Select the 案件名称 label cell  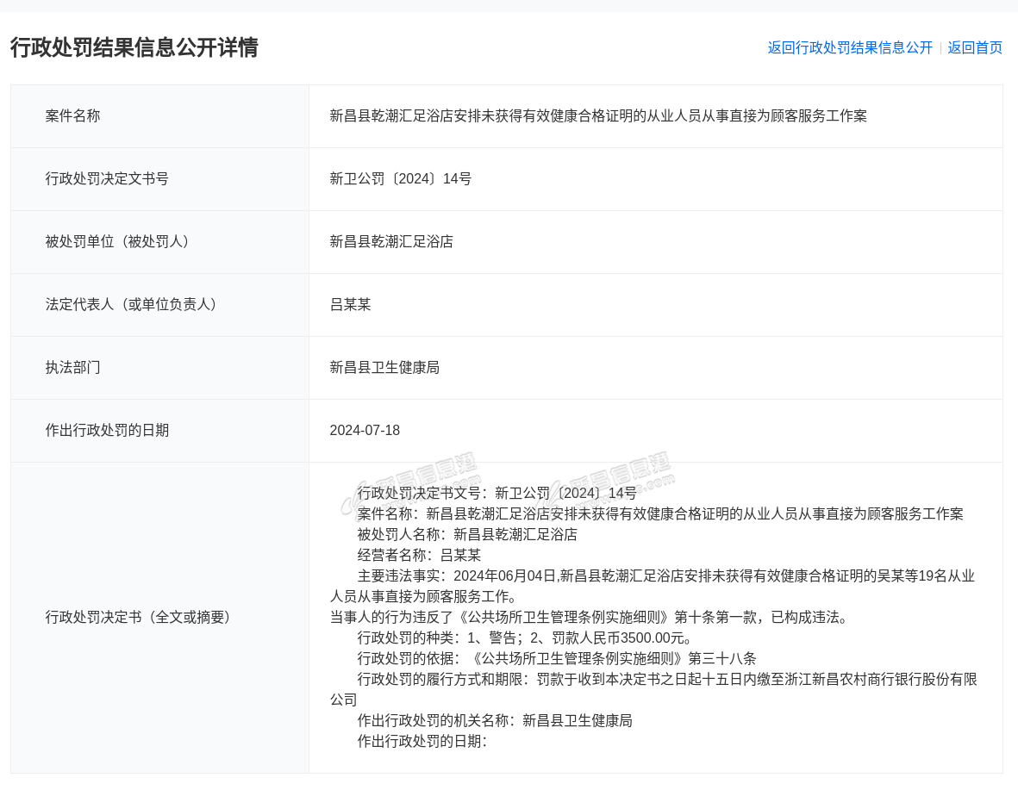[x=73, y=115]
